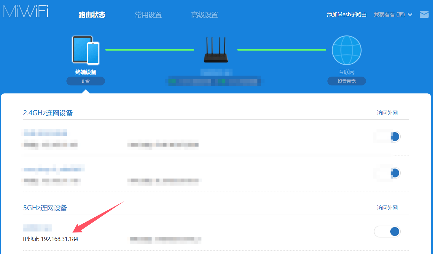Image resolution: width=433 pixels, height=254 pixels.
Task: Open the 路由状态 tab
Action: pos(92,15)
